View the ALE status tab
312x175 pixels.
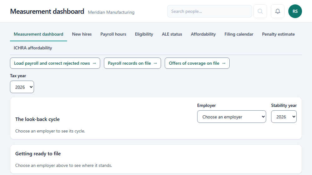pyautogui.click(x=172, y=34)
